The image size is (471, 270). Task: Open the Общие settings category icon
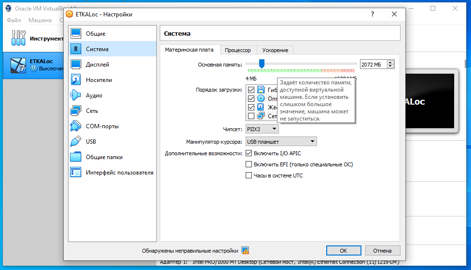(x=76, y=33)
